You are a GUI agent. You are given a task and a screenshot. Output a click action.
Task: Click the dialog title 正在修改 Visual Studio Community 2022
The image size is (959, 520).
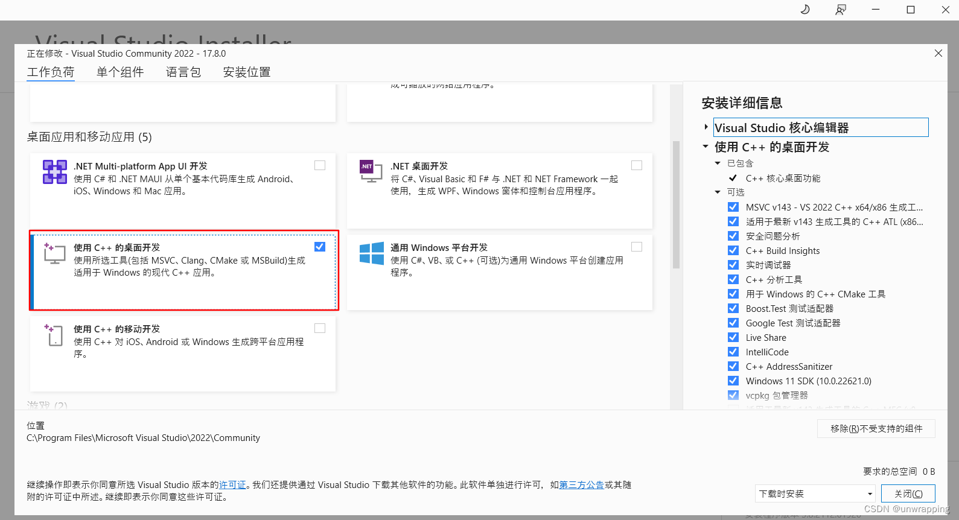pyautogui.click(x=126, y=54)
